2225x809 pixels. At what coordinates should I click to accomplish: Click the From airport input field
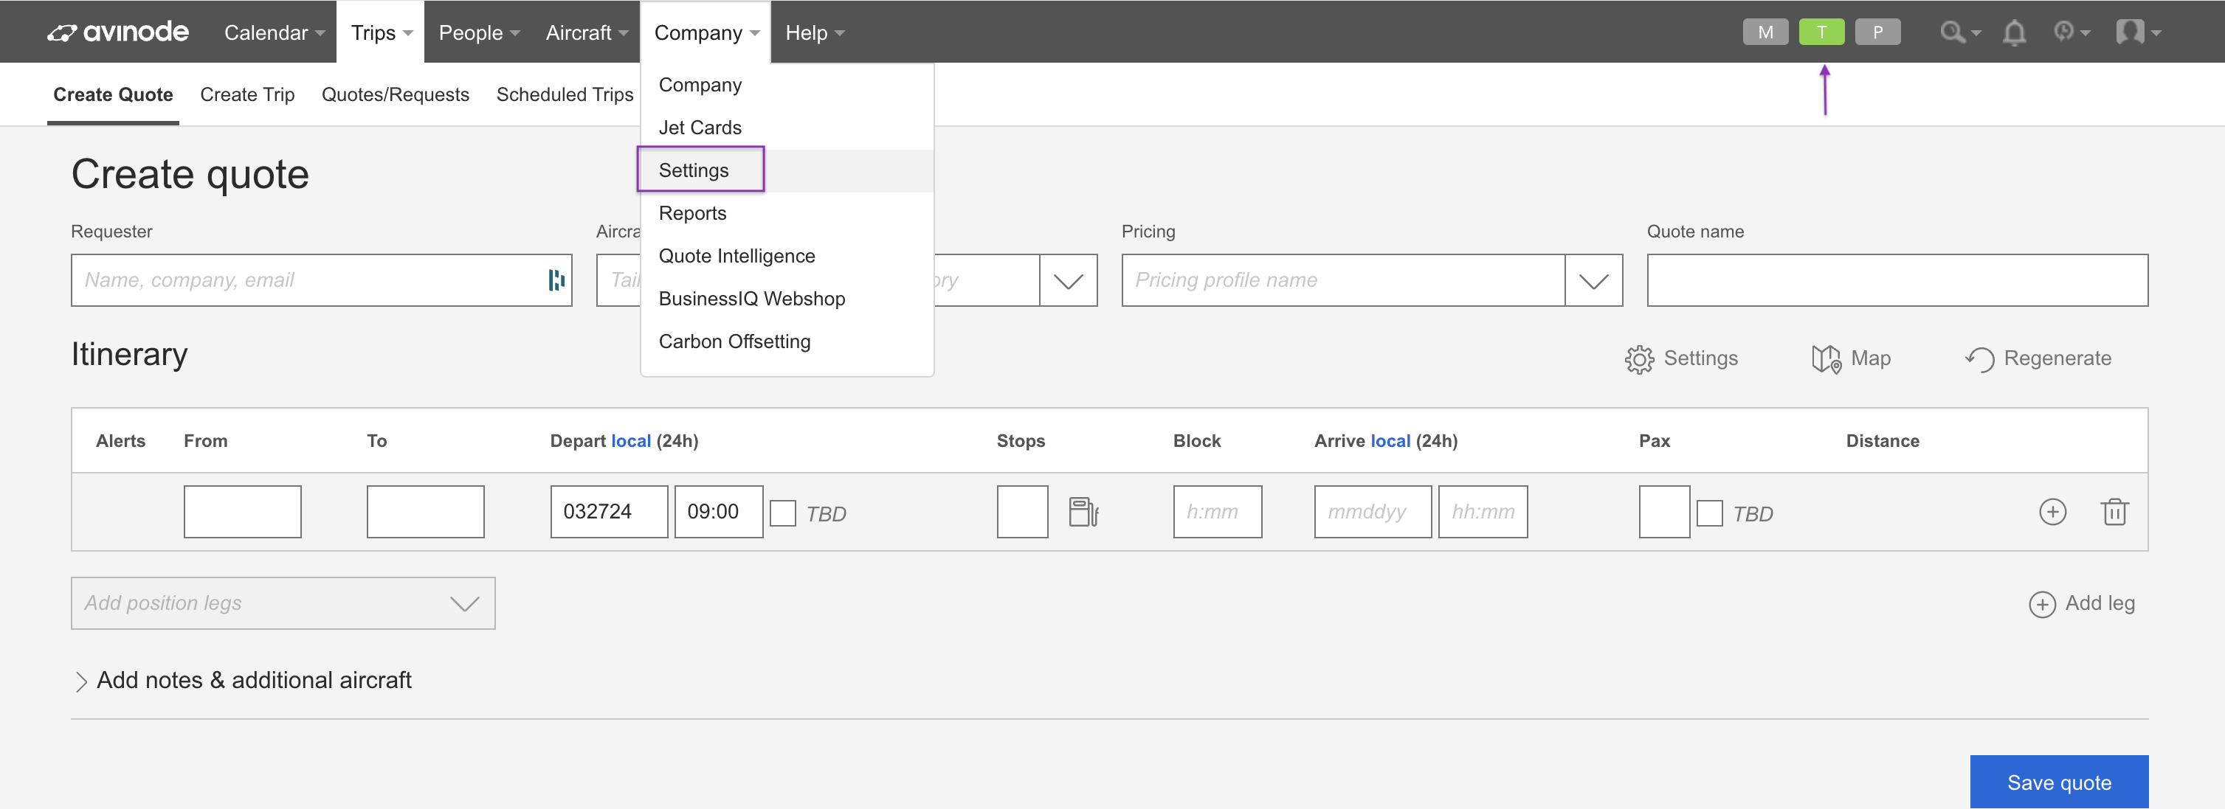coord(242,512)
